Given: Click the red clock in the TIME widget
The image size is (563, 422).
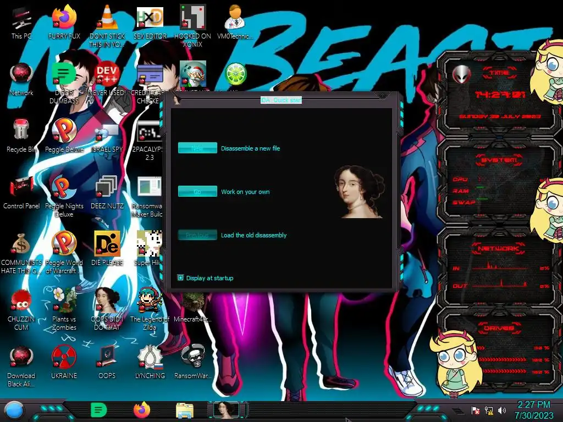Looking at the screenshot, I should pyautogui.click(x=500, y=95).
